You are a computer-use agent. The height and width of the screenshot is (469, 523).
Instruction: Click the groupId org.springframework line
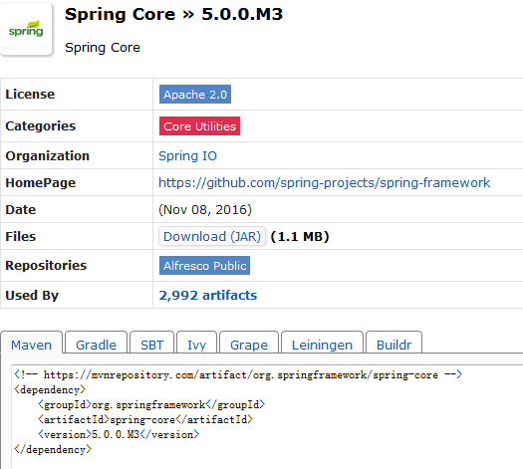pyautogui.click(x=151, y=404)
